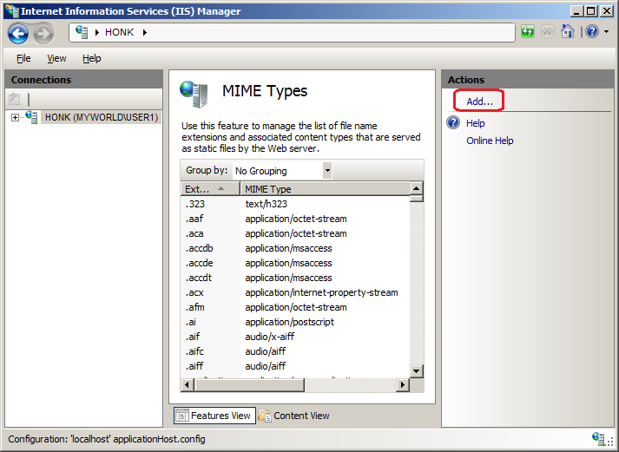The image size is (619, 452).
Task: Click the HONK server icon in tree
Action: (x=32, y=117)
